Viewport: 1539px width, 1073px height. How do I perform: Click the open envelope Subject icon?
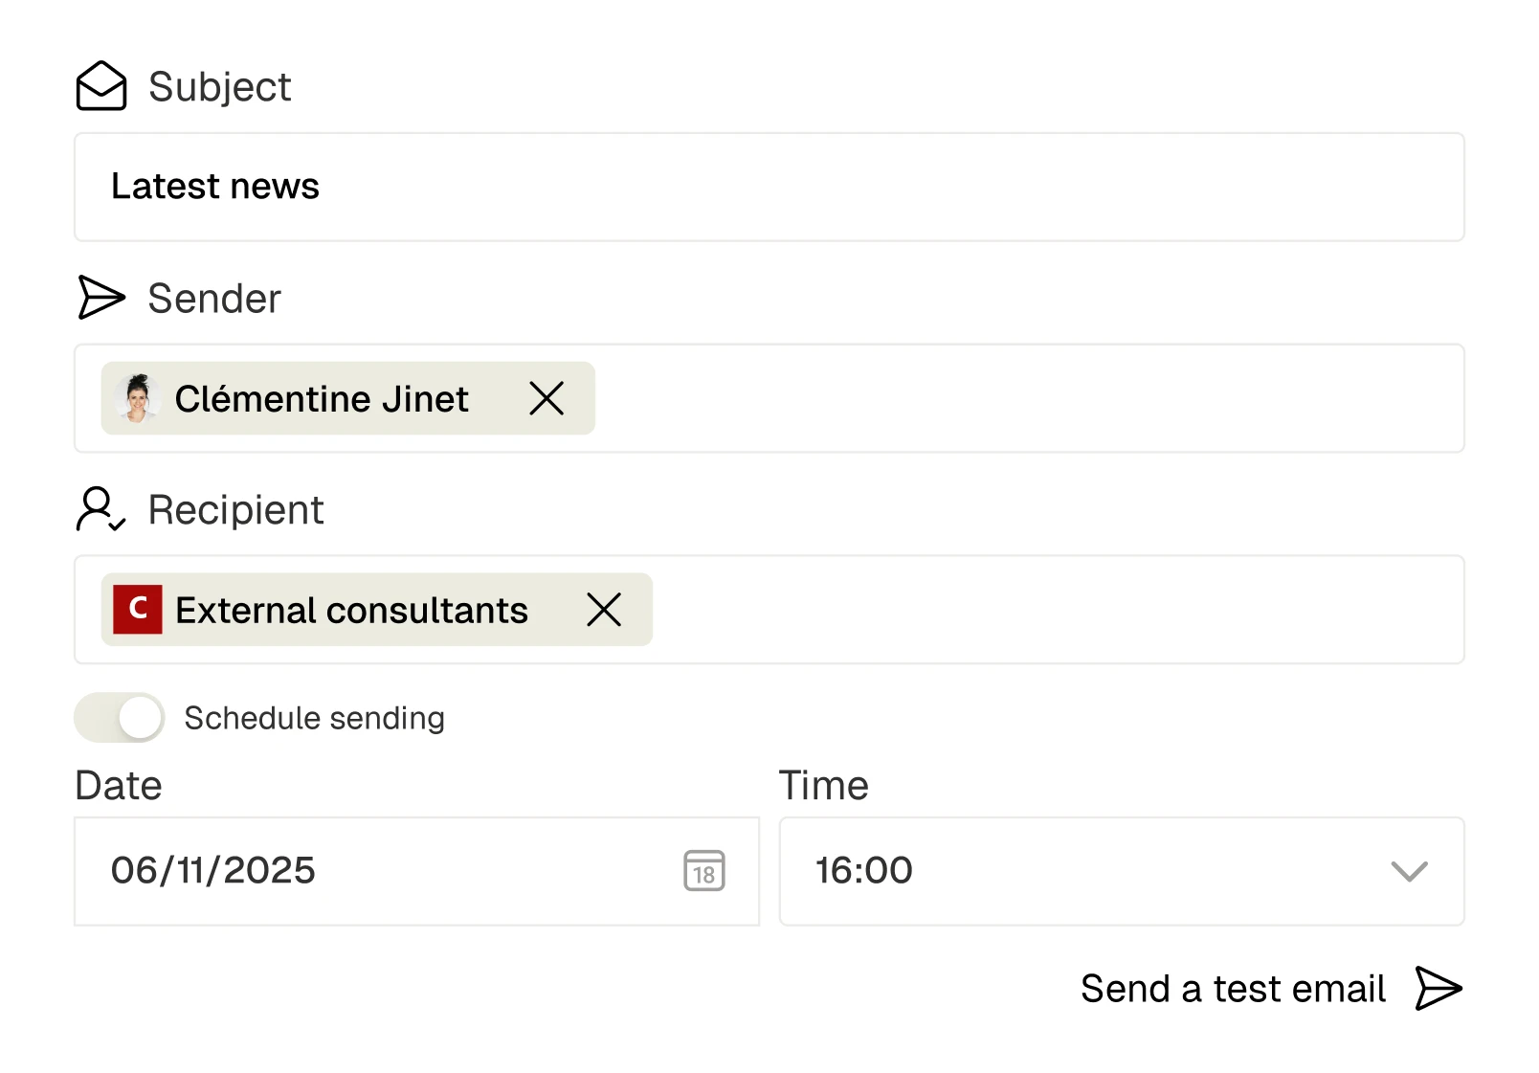coord(100,86)
